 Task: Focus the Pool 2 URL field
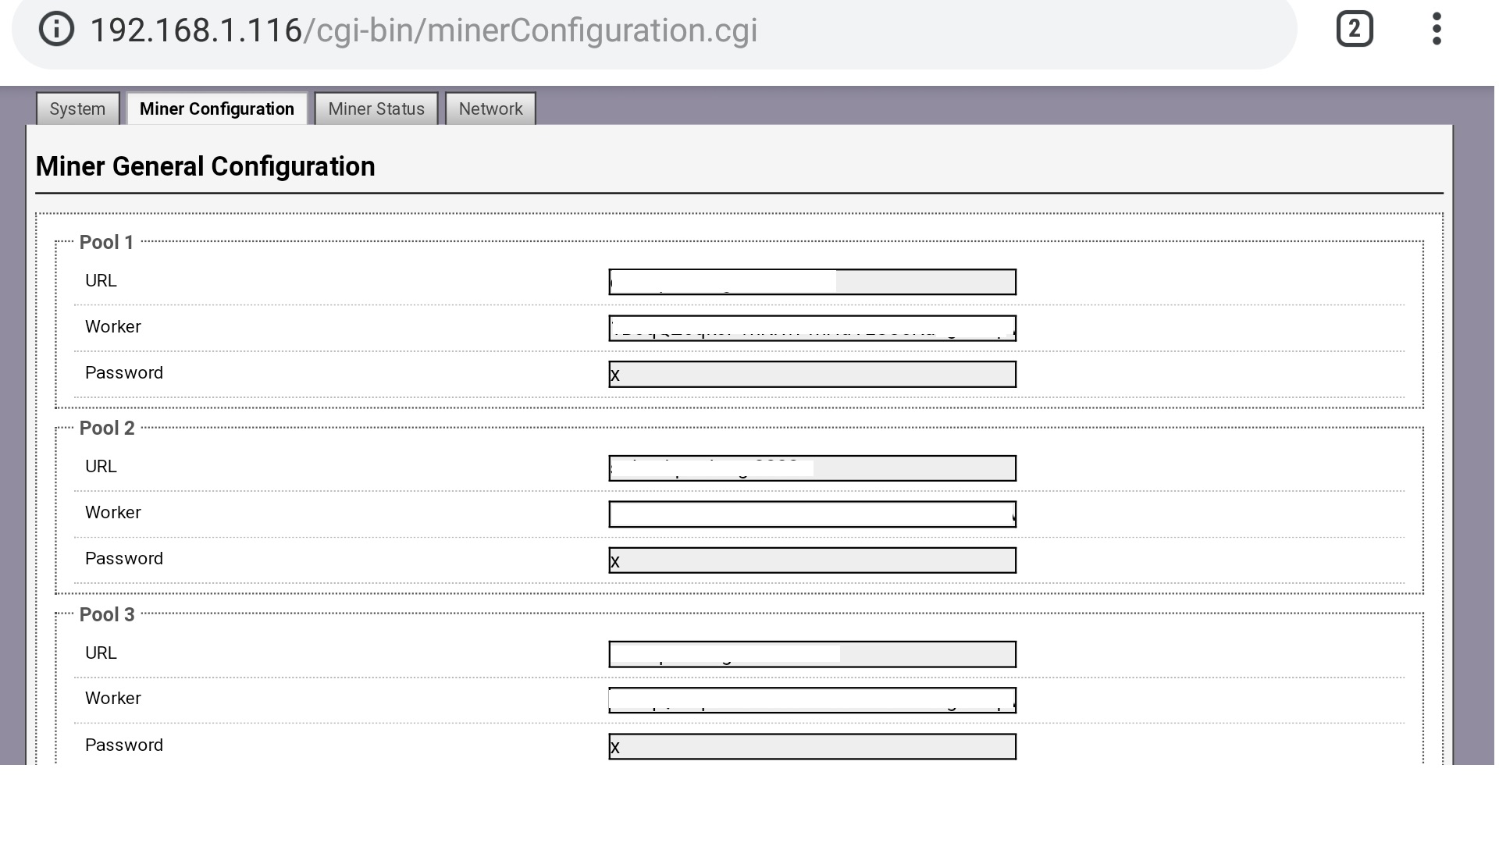click(x=812, y=468)
